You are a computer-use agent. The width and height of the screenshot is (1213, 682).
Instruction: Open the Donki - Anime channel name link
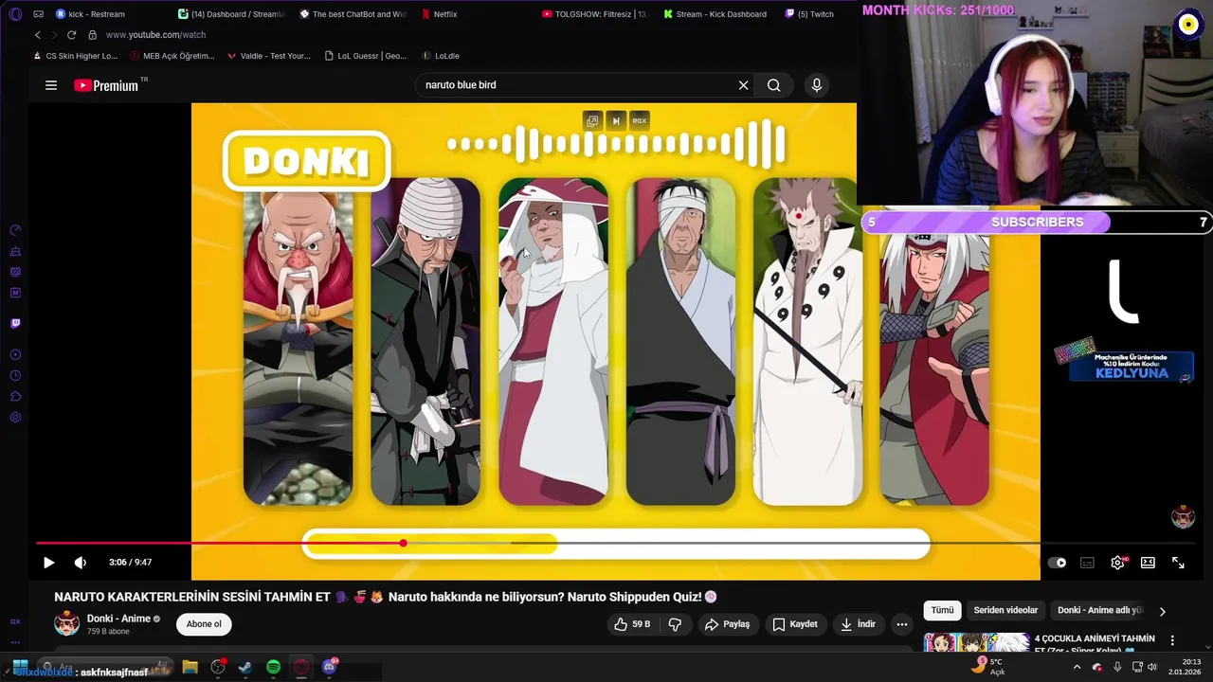coord(118,619)
